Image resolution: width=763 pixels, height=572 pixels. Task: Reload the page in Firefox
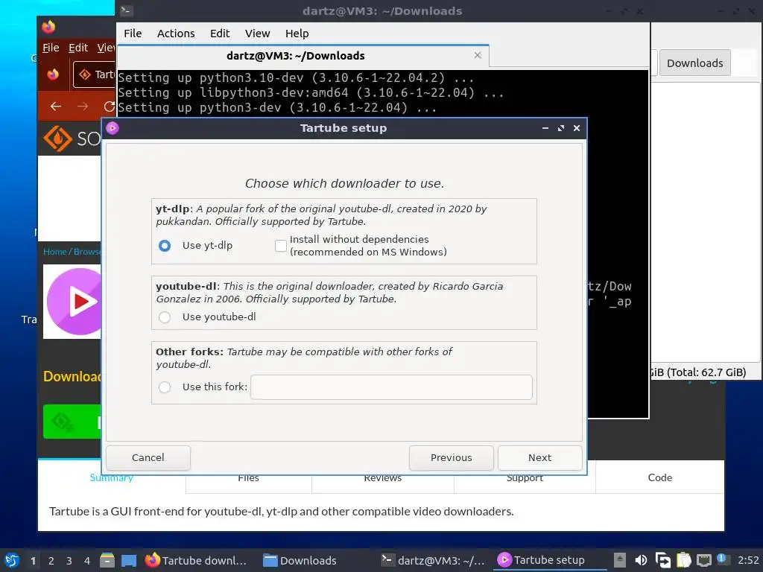click(109, 106)
